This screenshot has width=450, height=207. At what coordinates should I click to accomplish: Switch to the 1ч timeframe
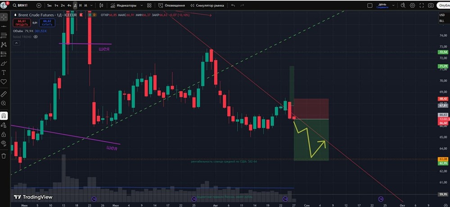point(56,5)
